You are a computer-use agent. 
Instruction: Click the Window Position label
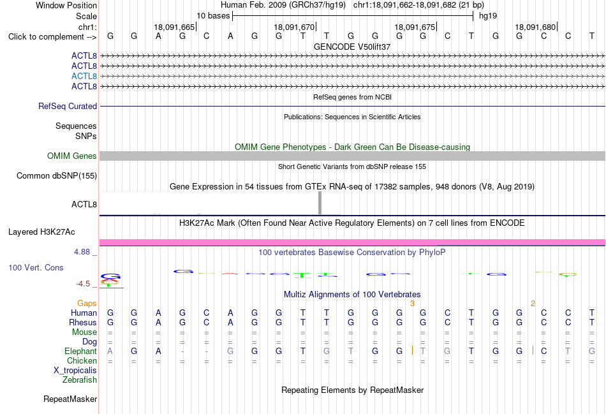(66, 5)
